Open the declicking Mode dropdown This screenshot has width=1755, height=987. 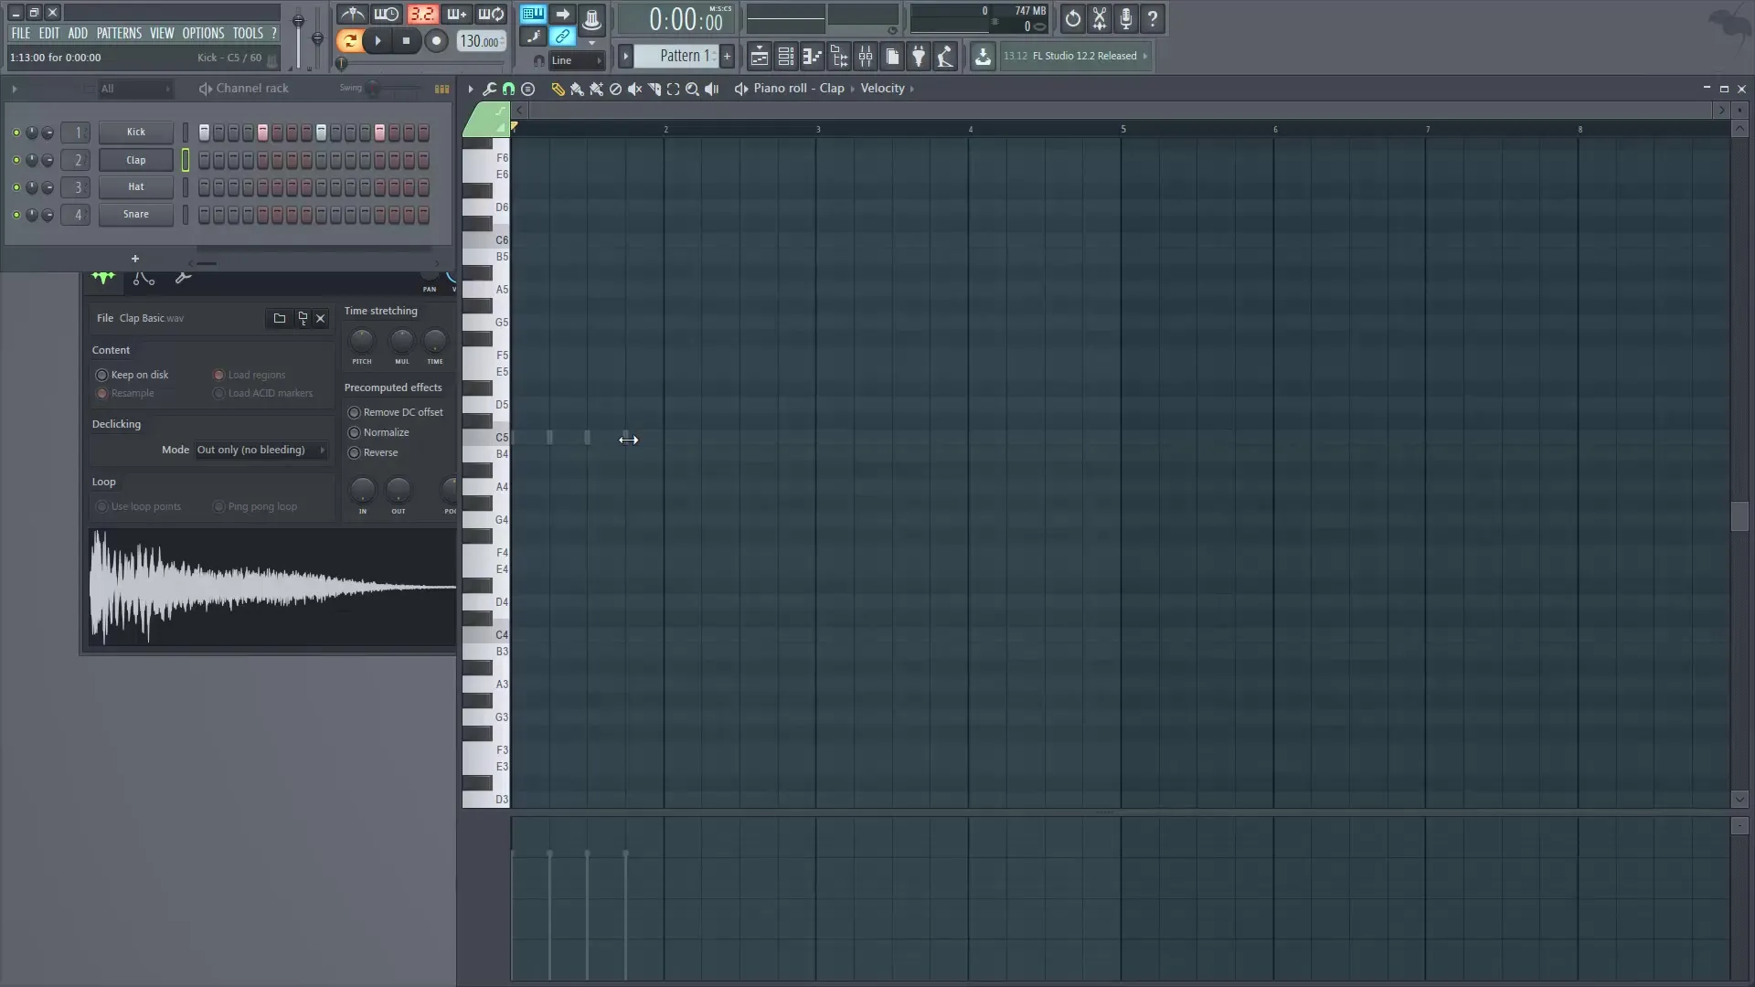pyautogui.click(x=261, y=450)
